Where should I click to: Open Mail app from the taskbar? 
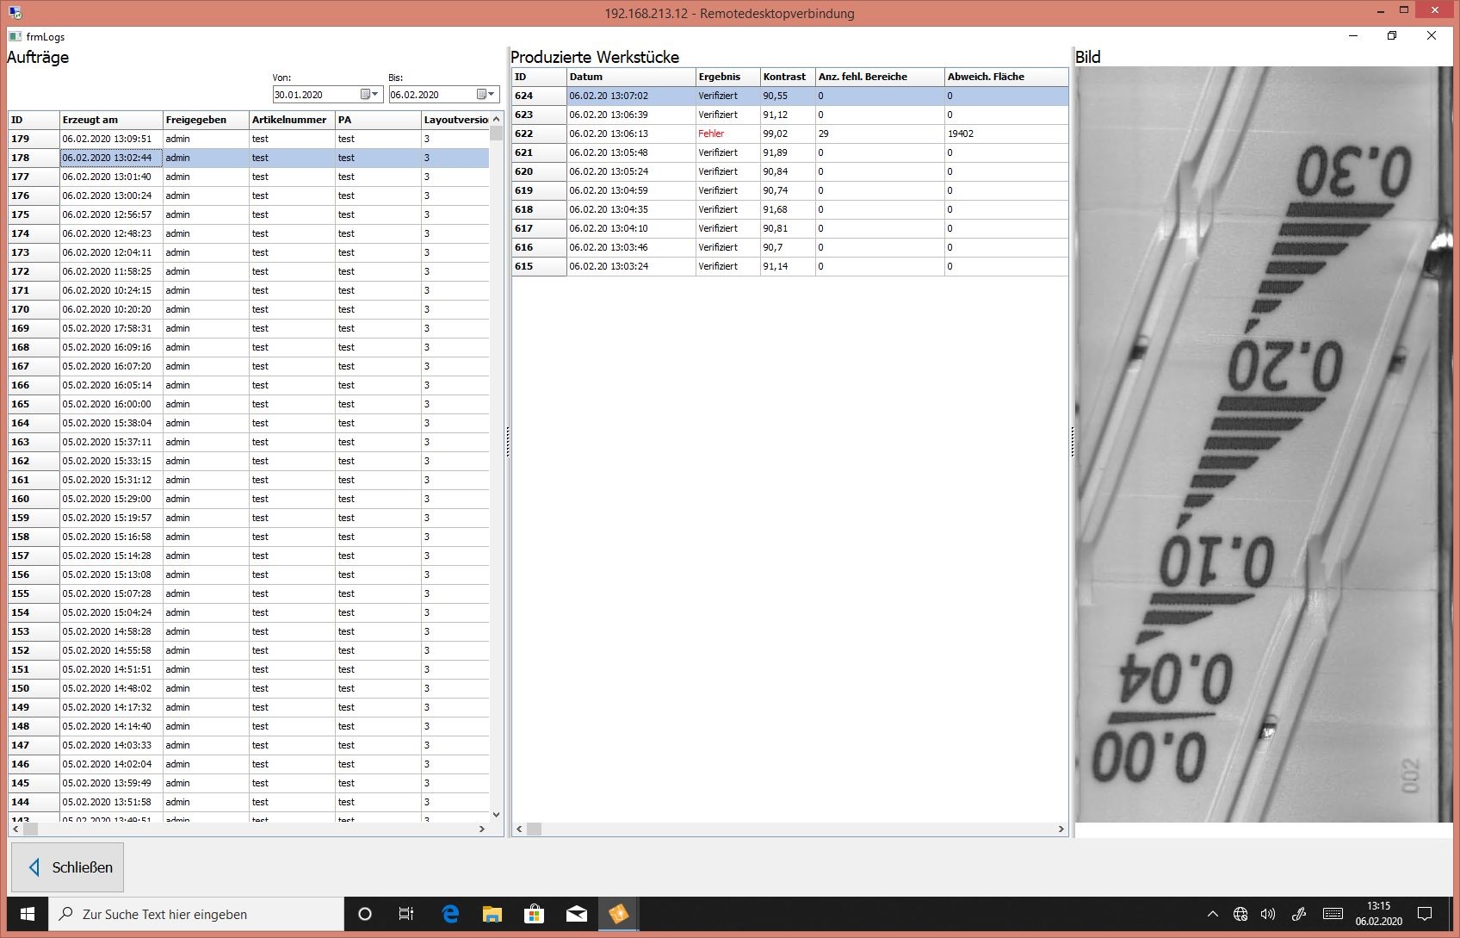point(576,914)
